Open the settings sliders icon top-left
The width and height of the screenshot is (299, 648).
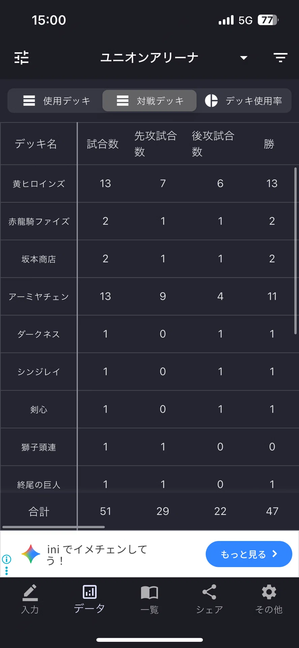pyautogui.click(x=22, y=58)
